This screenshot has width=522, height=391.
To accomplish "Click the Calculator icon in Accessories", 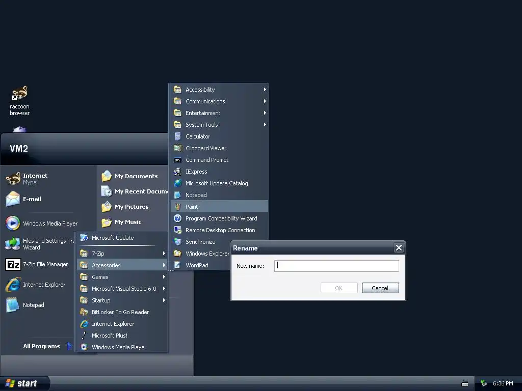I will click(178, 136).
